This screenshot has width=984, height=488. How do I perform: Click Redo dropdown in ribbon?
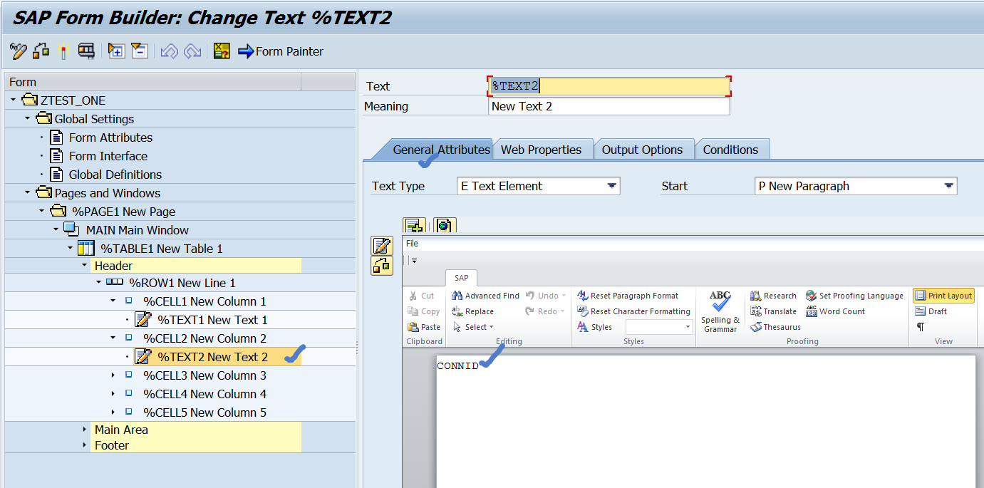[546, 311]
